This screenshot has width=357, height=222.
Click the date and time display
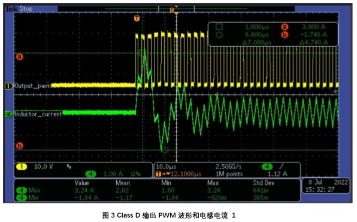point(326,186)
